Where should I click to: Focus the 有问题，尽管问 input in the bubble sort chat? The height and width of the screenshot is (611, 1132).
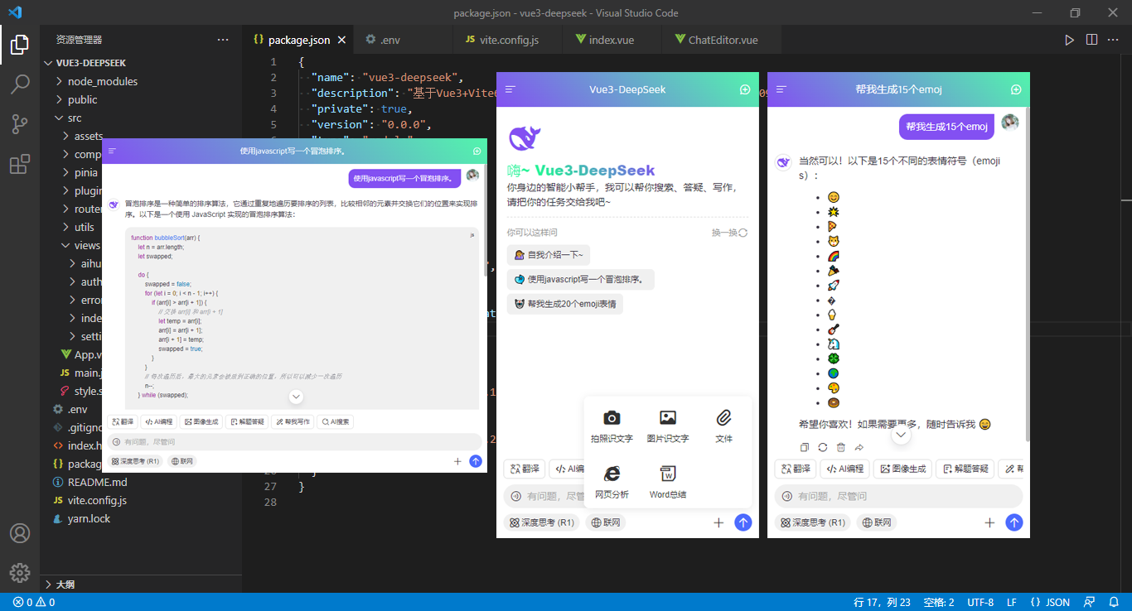tap(295, 442)
